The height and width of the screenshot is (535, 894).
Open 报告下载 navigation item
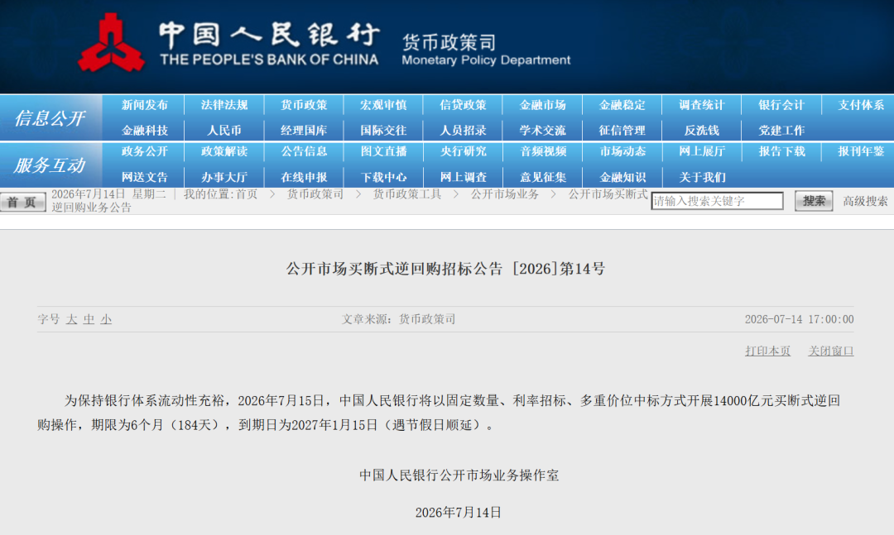click(781, 151)
